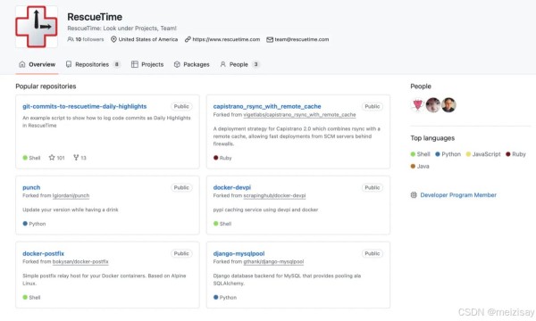
Task: Select Python in Top languages
Action: 448,154
